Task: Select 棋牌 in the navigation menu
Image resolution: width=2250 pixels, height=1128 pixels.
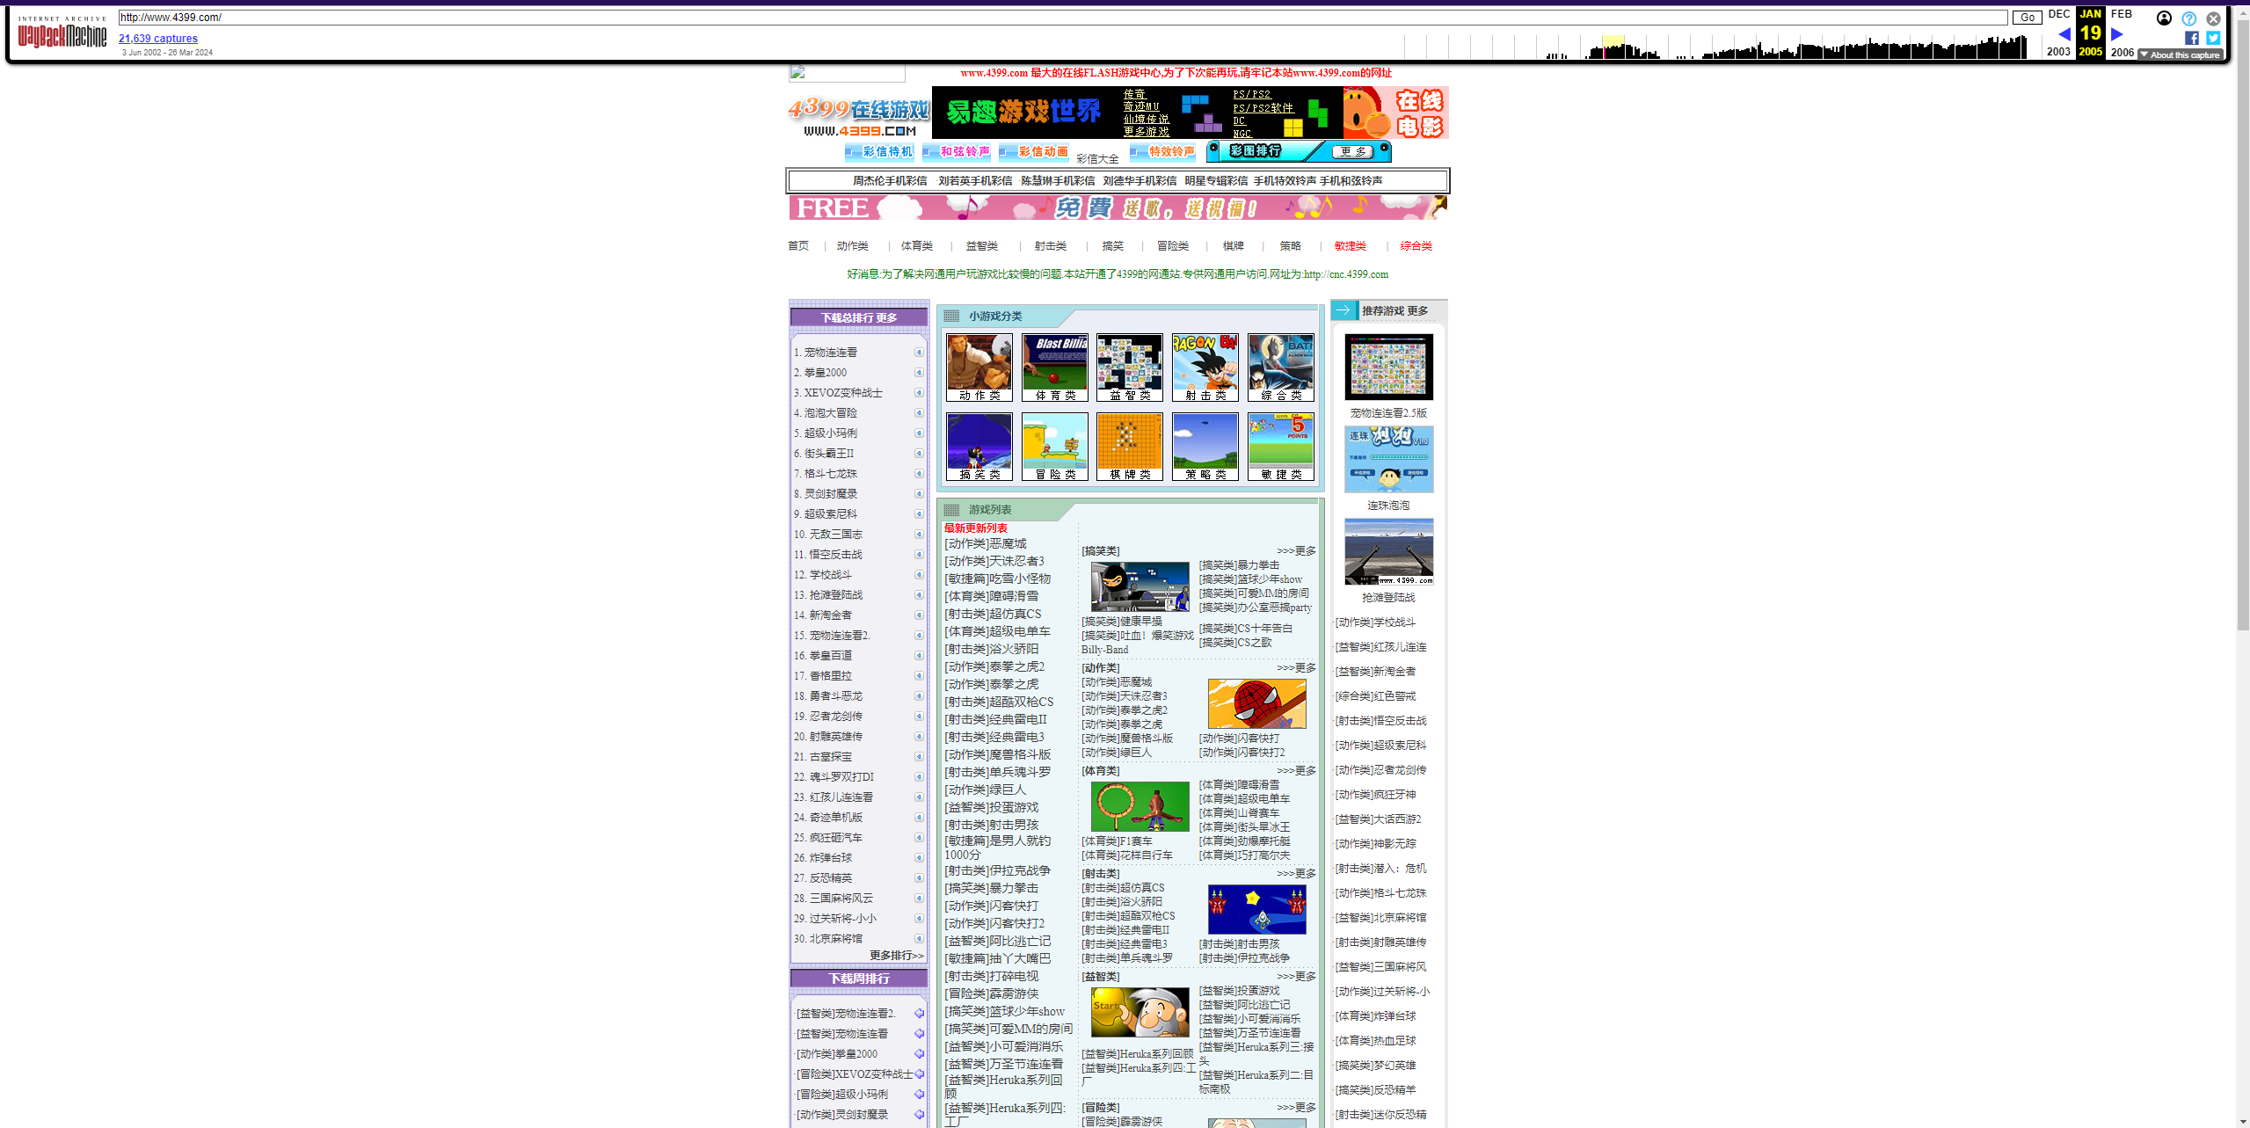Action: pyautogui.click(x=1234, y=246)
